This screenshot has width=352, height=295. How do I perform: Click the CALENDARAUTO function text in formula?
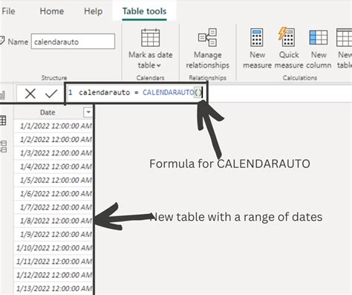pos(169,92)
